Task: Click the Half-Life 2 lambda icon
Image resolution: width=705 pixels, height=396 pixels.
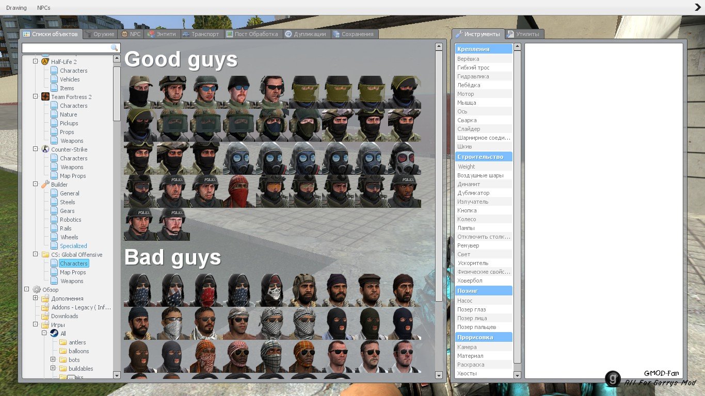Action: click(x=45, y=62)
